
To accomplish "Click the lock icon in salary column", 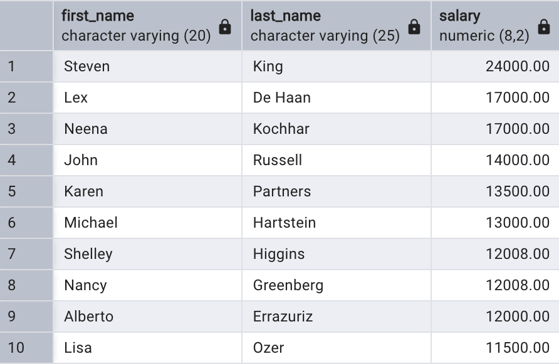I will (544, 27).
